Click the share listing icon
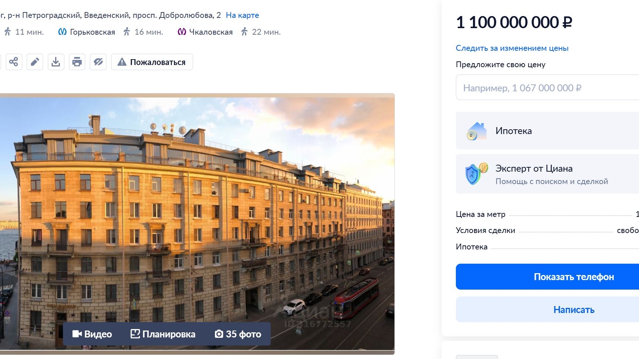The height and width of the screenshot is (359, 639). click(14, 62)
